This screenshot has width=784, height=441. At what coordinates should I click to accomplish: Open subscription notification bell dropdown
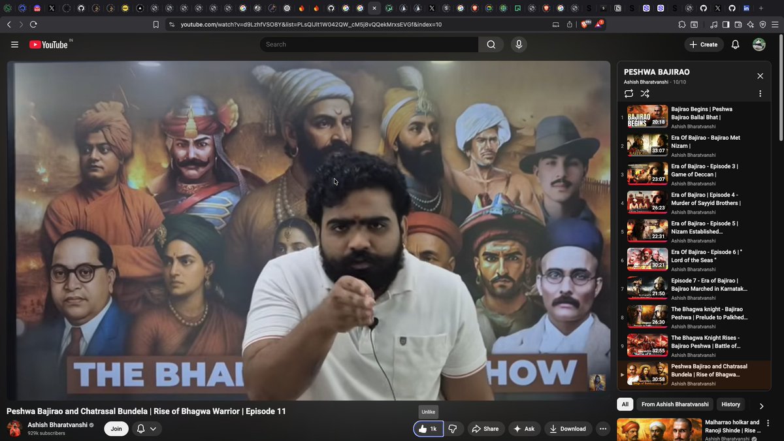coord(147,429)
